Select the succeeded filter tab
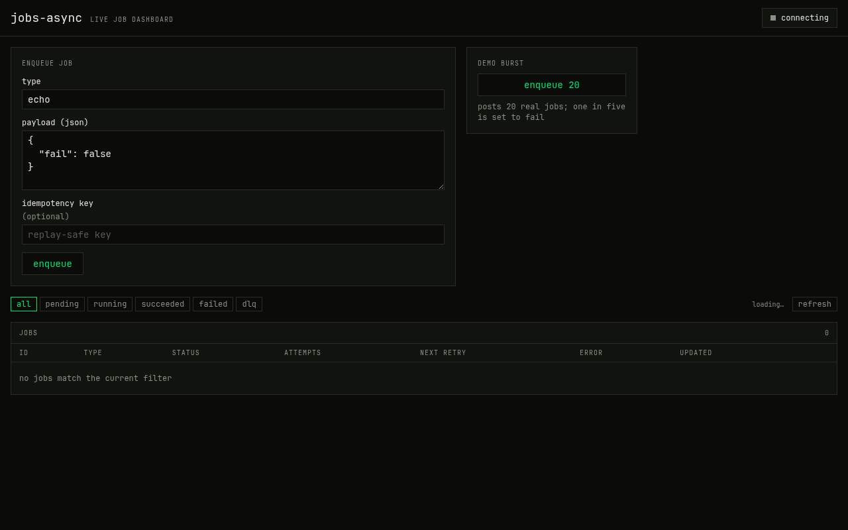848x530 pixels. (x=163, y=304)
